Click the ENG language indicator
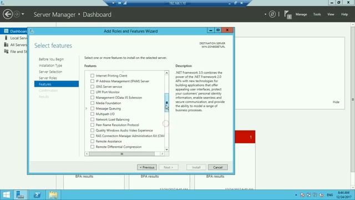 click(329, 195)
